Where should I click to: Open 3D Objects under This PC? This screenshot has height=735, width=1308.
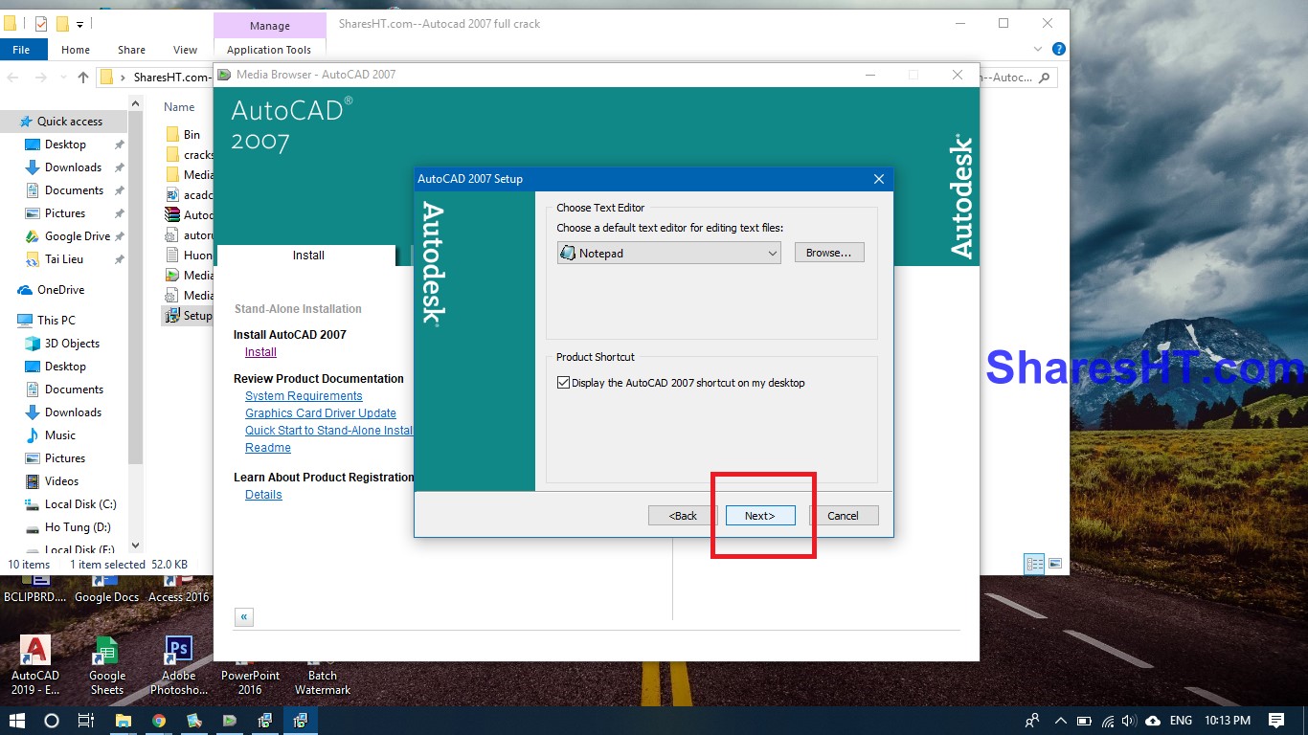(72, 344)
